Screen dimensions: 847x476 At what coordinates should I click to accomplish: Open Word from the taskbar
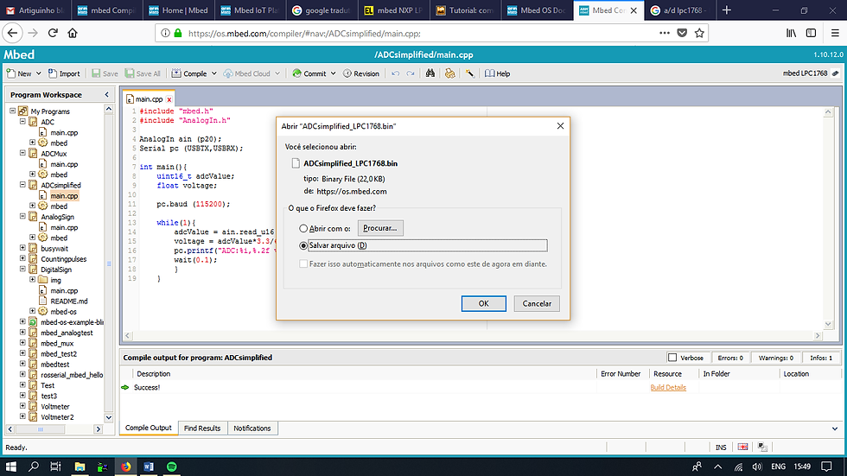149,466
